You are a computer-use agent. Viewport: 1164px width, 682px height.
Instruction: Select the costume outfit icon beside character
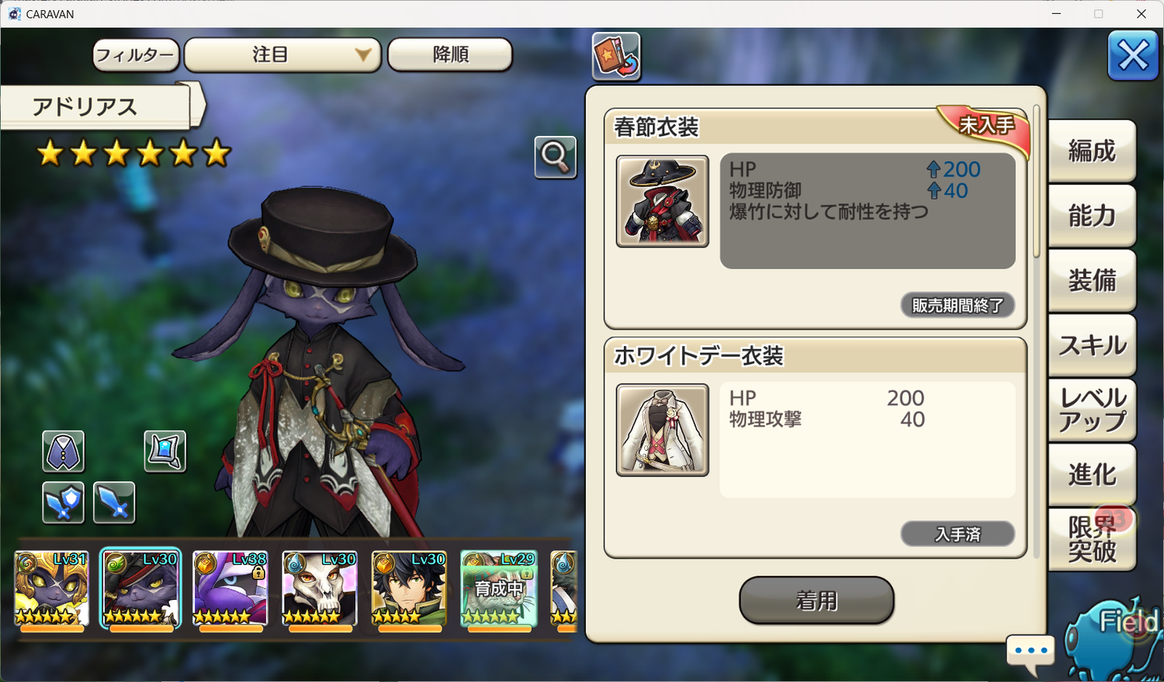point(63,452)
